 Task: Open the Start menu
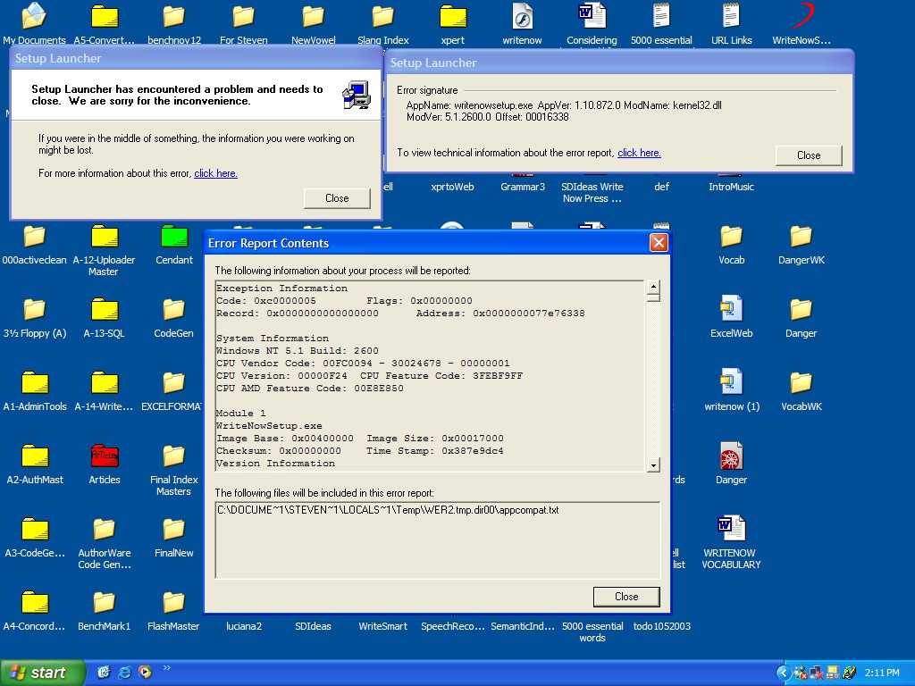42,673
